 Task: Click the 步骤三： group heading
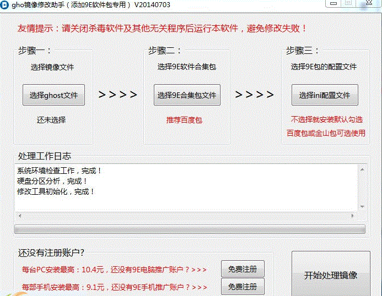(302, 51)
